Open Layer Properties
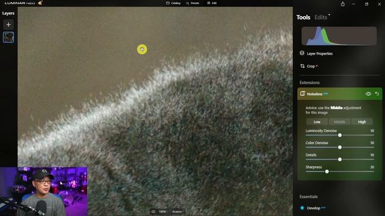Viewport: 385px width, 216px height. point(319,53)
